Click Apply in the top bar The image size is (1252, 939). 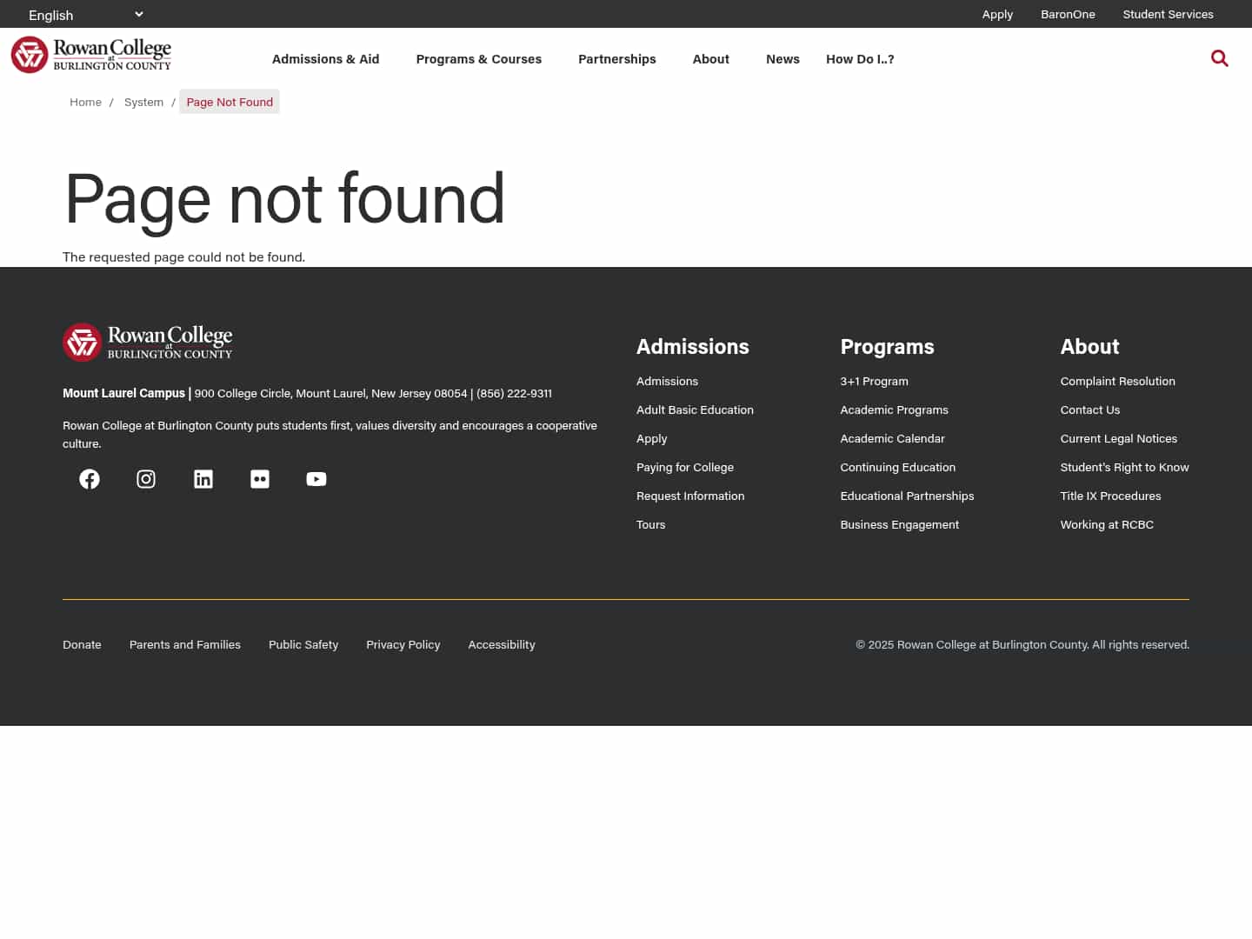[997, 14]
